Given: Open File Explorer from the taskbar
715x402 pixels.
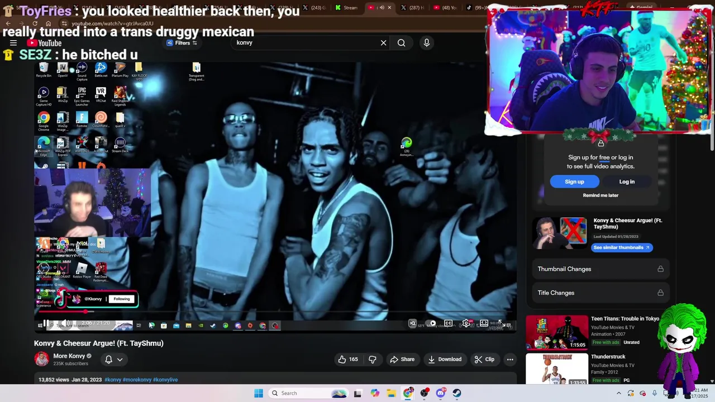Looking at the screenshot, I should click(392, 393).
